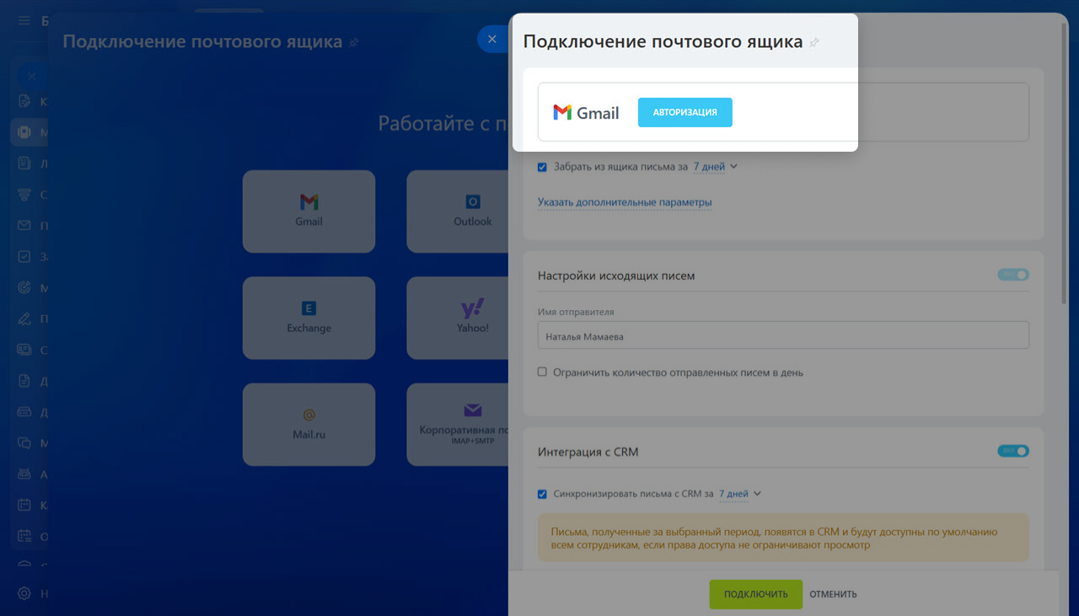1079x616 pixels.
Task: Choose the Корпоративная почта IMAP+SMTP tile
Action: click(x=459, y=425)
